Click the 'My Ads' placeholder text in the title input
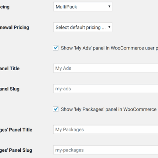158x158 pixels. (x=63, y=68)
